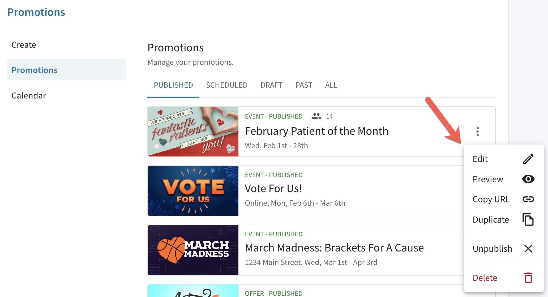This screenshot has height=297, width=548.
Task: Click the red trash Delete icon
Action: [x=528, y=278]
